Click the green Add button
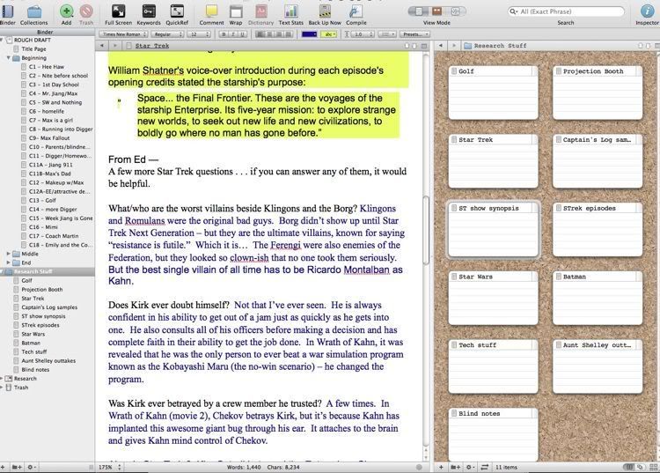 (67, 11)
